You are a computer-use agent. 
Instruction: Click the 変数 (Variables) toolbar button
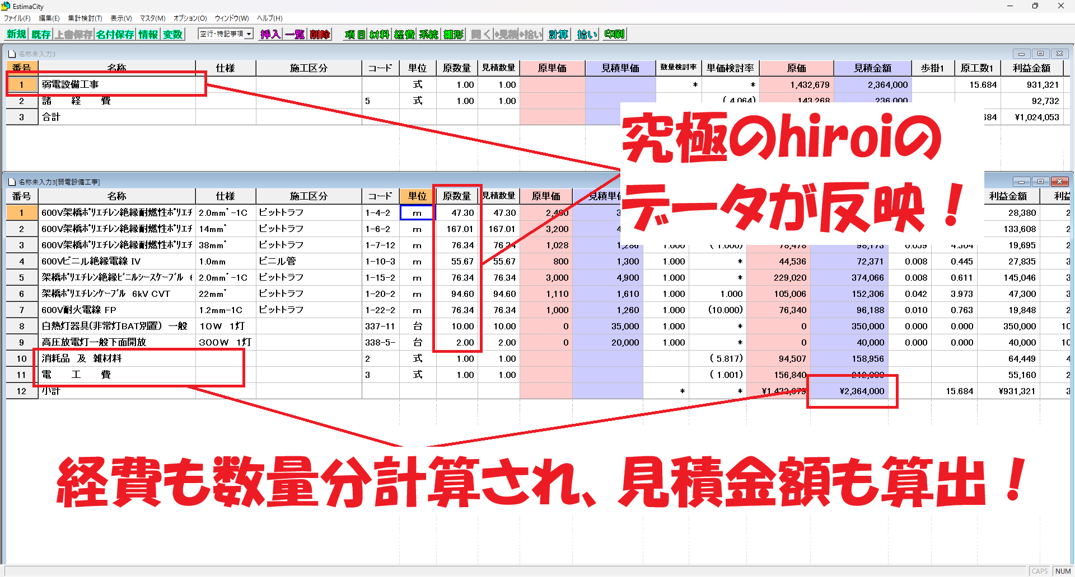point(172,34)
